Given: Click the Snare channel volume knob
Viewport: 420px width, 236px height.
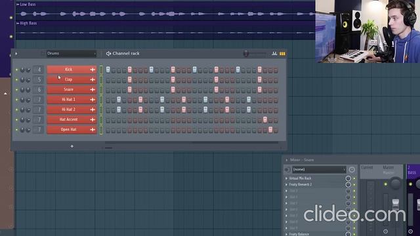Looking at the screenshot, I should click(28, 90).
